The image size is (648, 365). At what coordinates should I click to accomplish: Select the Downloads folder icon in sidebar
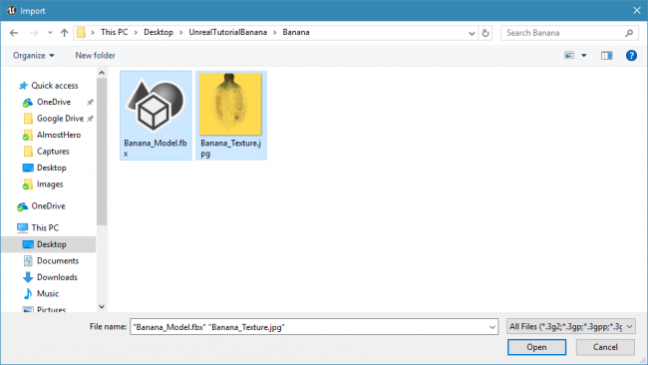click(x=28, y=277)
